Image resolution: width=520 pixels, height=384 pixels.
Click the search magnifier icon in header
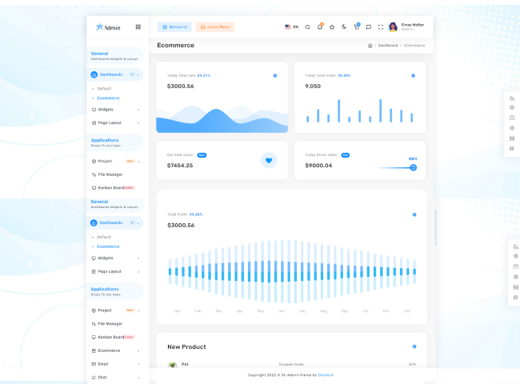click(x=308, y=26)
